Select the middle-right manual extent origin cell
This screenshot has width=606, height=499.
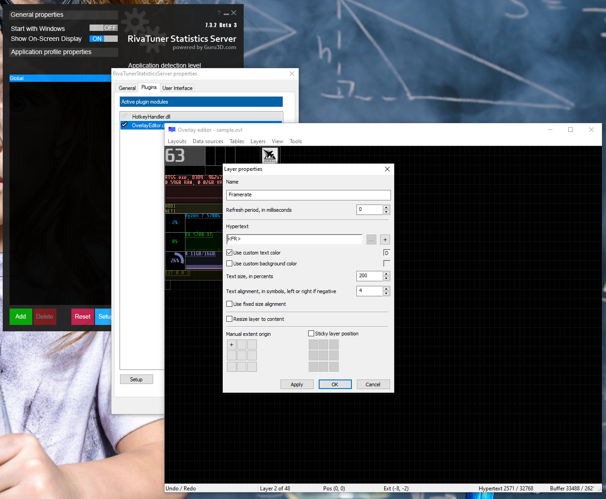pos(252,355)
